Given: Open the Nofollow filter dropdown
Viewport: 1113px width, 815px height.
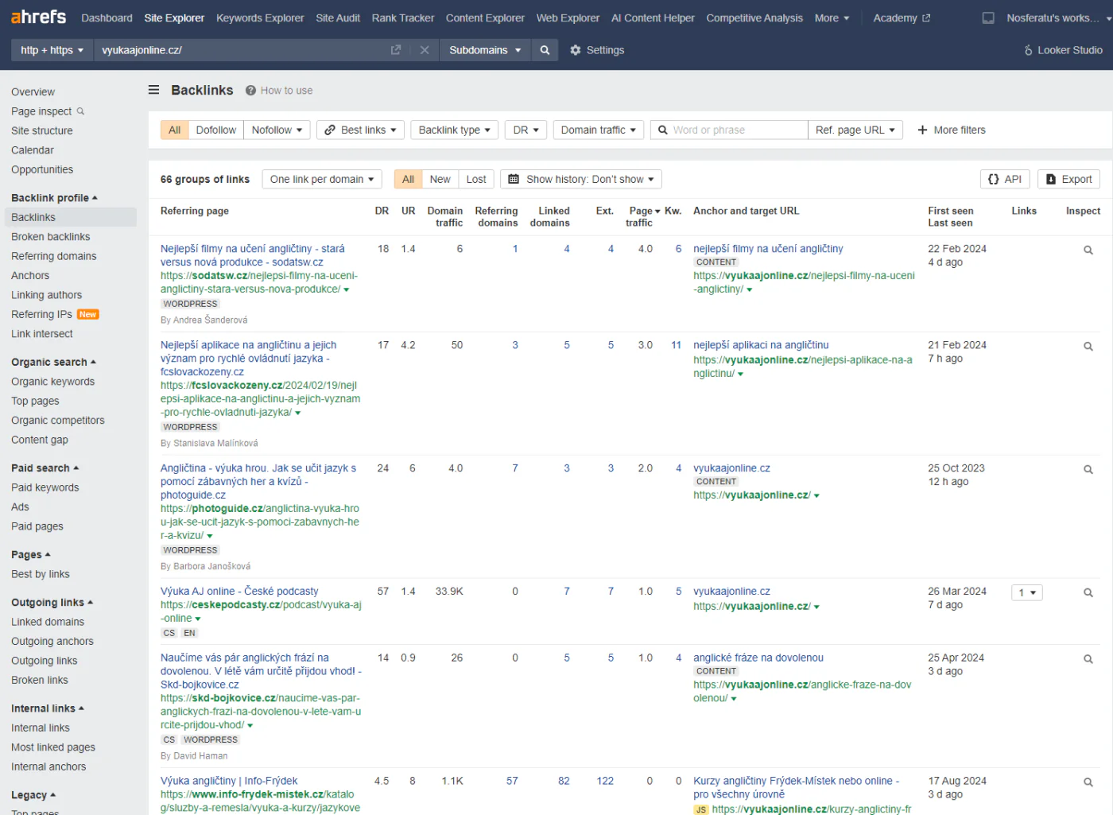Looking at the screenshot, I should [x=277, y=130].
